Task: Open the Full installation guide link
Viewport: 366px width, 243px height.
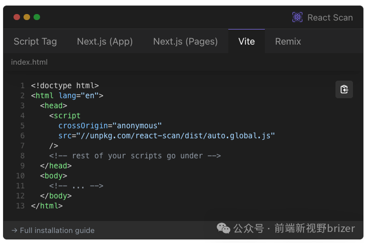Action: (x=53, y=230)
